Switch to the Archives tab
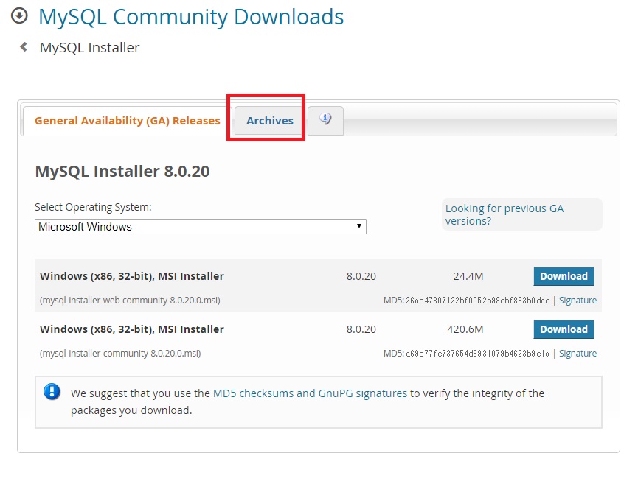638x481 pixels. pyautogui.click(x=269, y=121)
